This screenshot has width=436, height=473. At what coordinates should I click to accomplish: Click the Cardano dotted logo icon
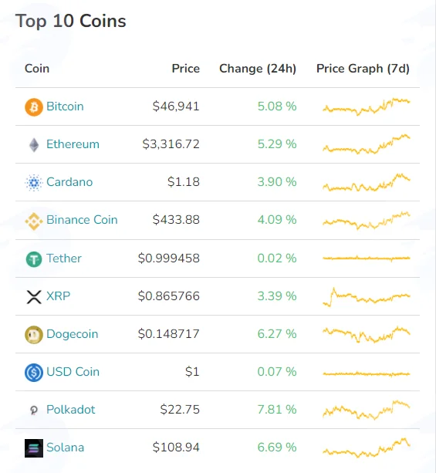pos(34,183)
